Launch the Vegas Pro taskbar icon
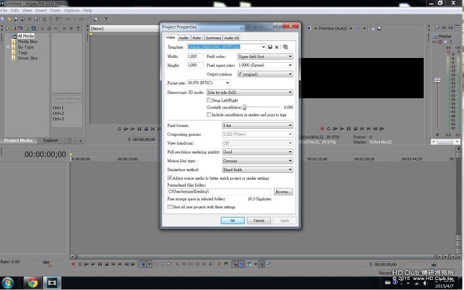The height and width of the screenshot is (290, 464). 52,283
